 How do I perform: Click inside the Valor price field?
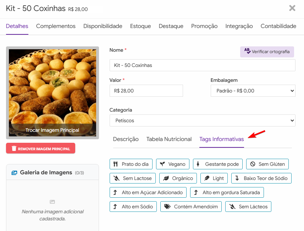[x=146, y=91]
